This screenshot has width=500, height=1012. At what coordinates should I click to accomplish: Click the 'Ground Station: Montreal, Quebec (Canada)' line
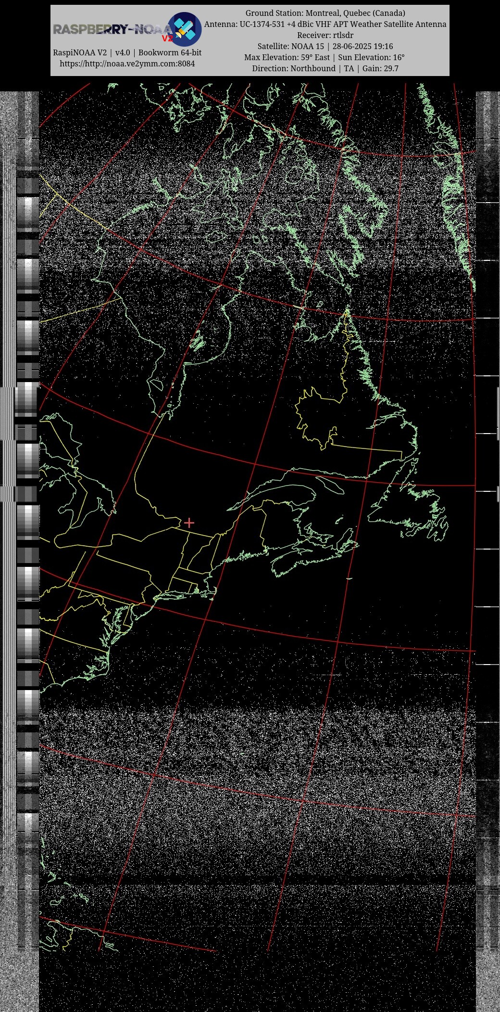tap(325, 13)
